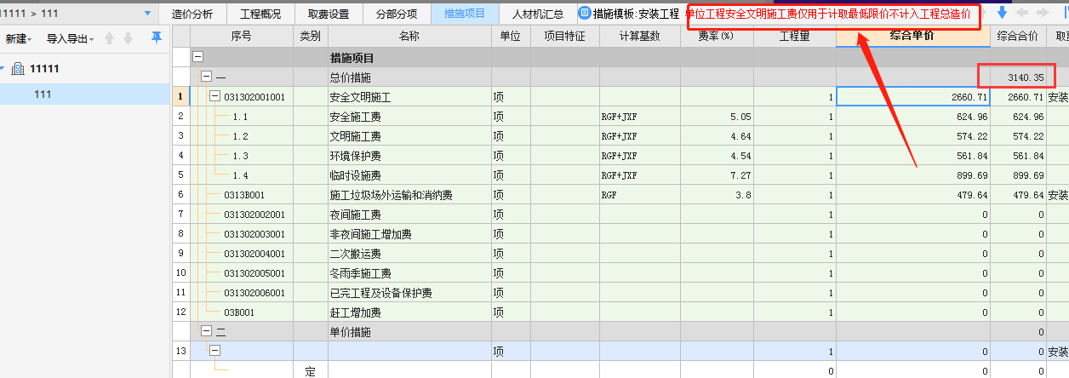This screenshot has height=378, width=1069.
Task: Collapse the 031302001001 row
Action: click(x=214, y=97)
